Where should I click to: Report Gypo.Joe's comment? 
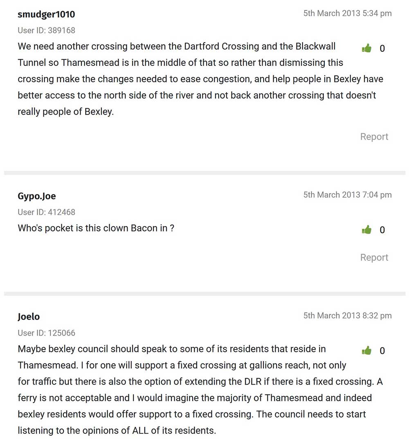click(374, 257)
